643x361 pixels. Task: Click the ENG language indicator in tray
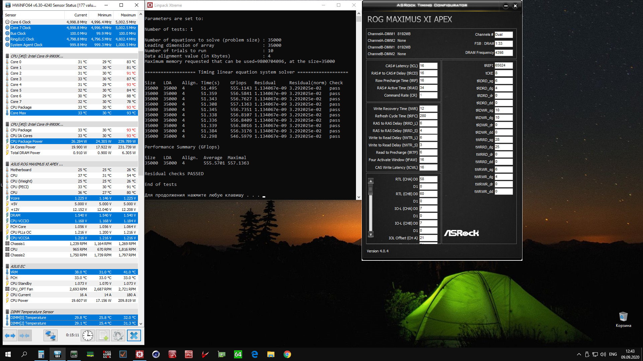(x=613, y=354)
